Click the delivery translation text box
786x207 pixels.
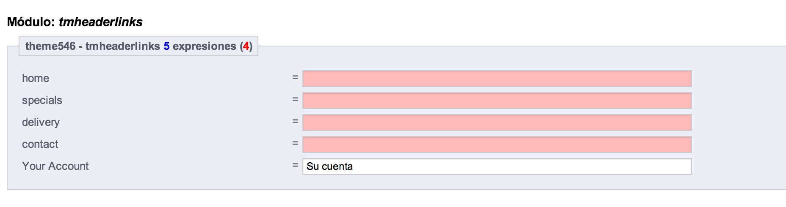click(x=497, y=123)
